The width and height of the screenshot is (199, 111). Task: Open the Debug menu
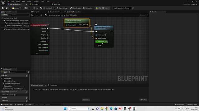[x=29, y=1]
